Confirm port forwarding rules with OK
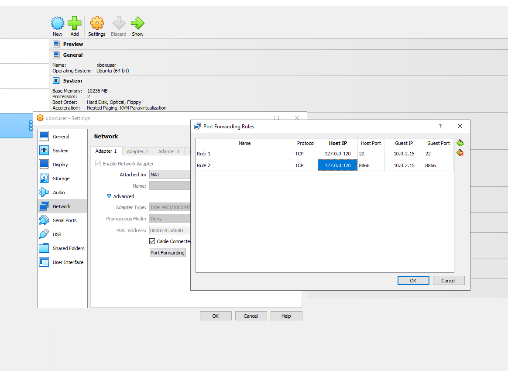The height and width of the screenshot is (371, 508). point(413,281)
